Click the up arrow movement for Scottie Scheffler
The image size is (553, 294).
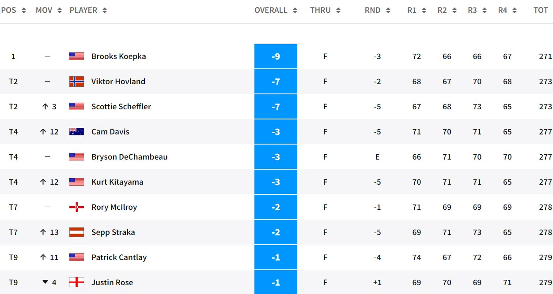point(45,107)
